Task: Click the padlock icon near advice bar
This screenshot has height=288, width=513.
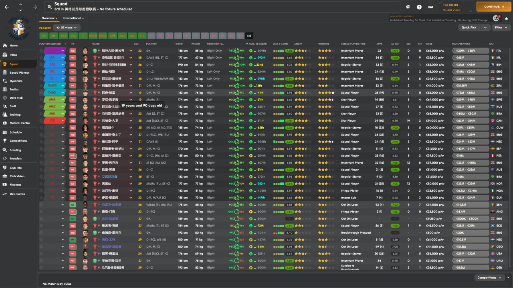Action: [x=507, y=18]
